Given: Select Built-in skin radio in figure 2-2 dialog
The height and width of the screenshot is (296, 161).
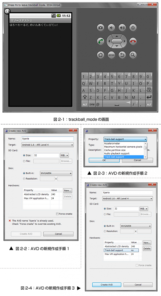Looking at the screenshot, I should [24, 173].
